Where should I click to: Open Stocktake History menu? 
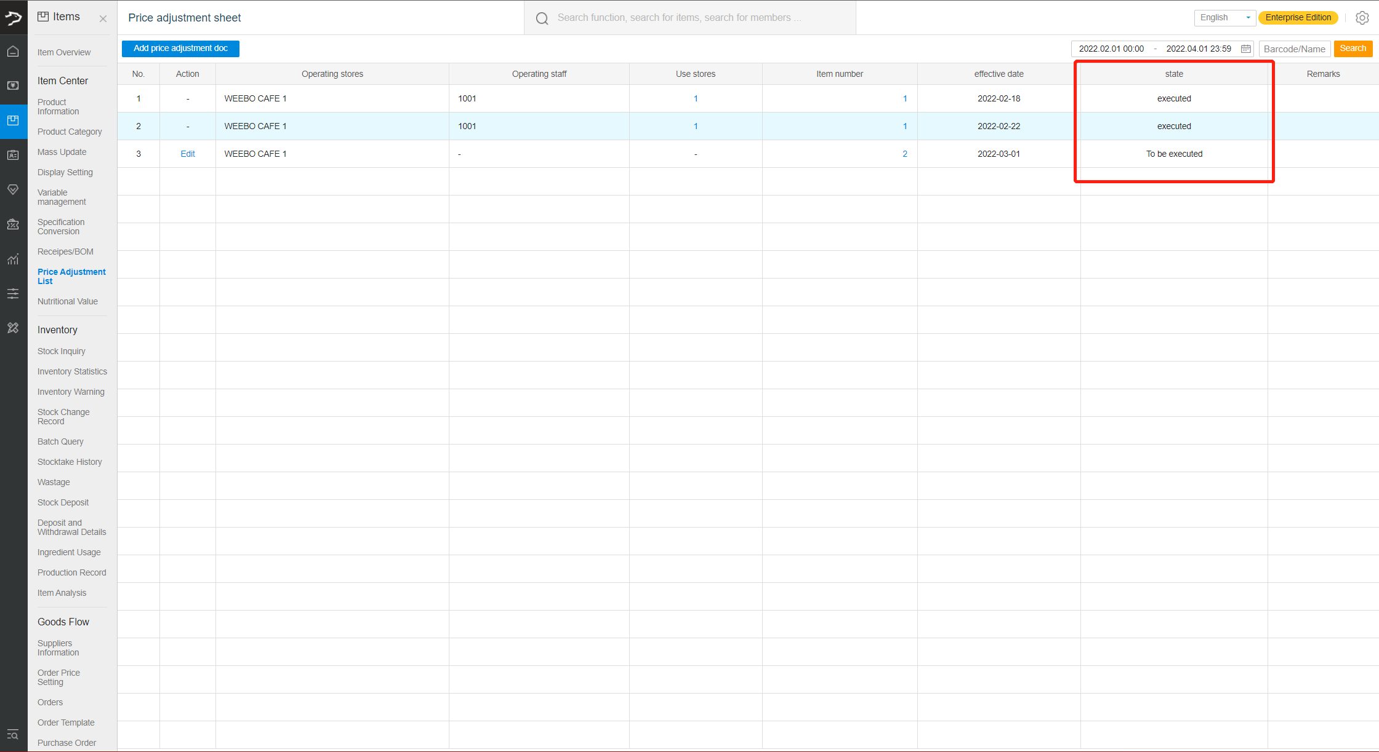70,462
